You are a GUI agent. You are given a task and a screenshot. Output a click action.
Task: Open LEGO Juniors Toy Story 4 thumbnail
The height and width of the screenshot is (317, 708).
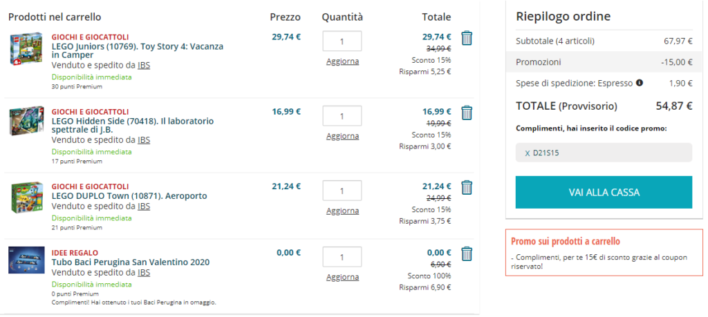click(x=27, y=49)
